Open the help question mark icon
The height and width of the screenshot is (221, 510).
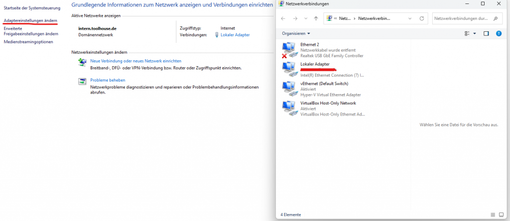click(x=498, y=33)
